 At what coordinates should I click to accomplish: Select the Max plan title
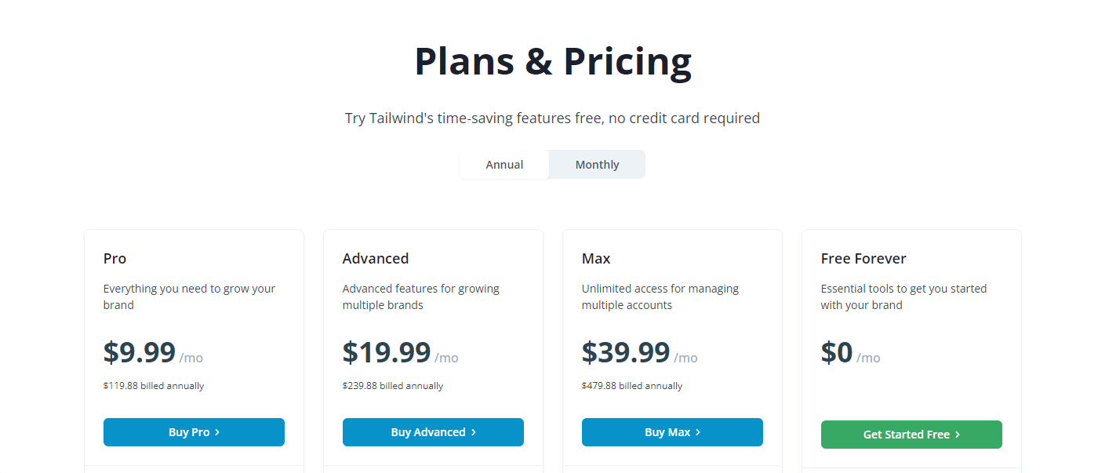coord(596,258)
